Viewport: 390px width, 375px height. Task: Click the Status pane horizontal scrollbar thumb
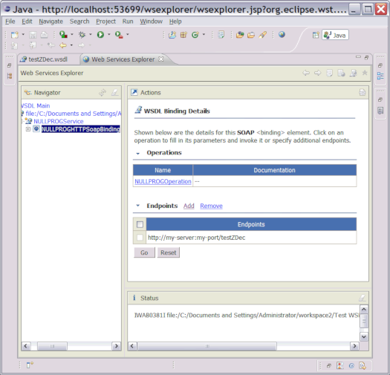click(x=207, y=346)
